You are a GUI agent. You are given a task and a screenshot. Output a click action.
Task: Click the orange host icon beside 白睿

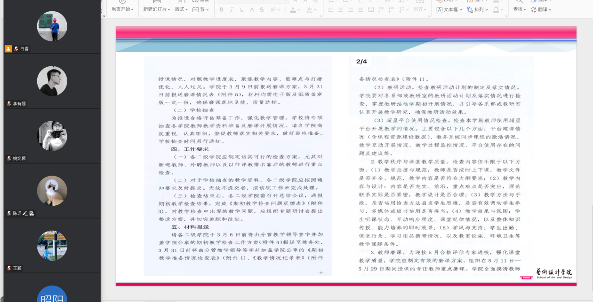point(8,48)
